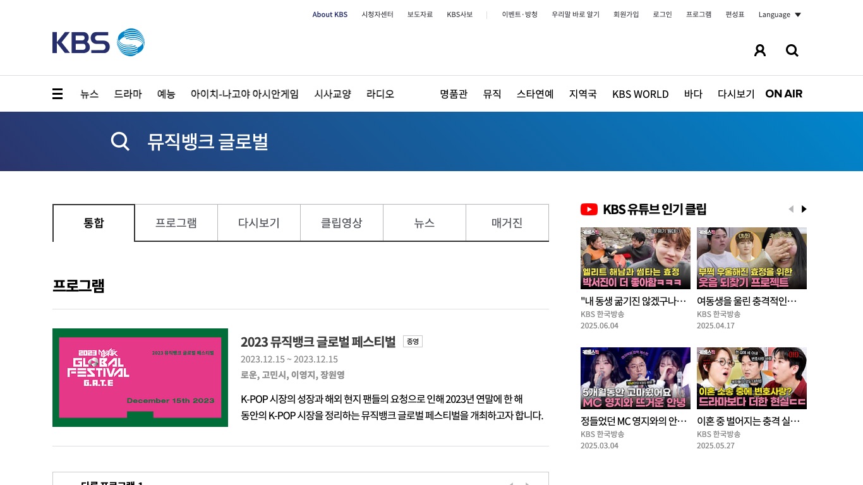Select the 통합 tab
Image resolution: width=863 pixels, height=485 pixels.
point(94,223)
